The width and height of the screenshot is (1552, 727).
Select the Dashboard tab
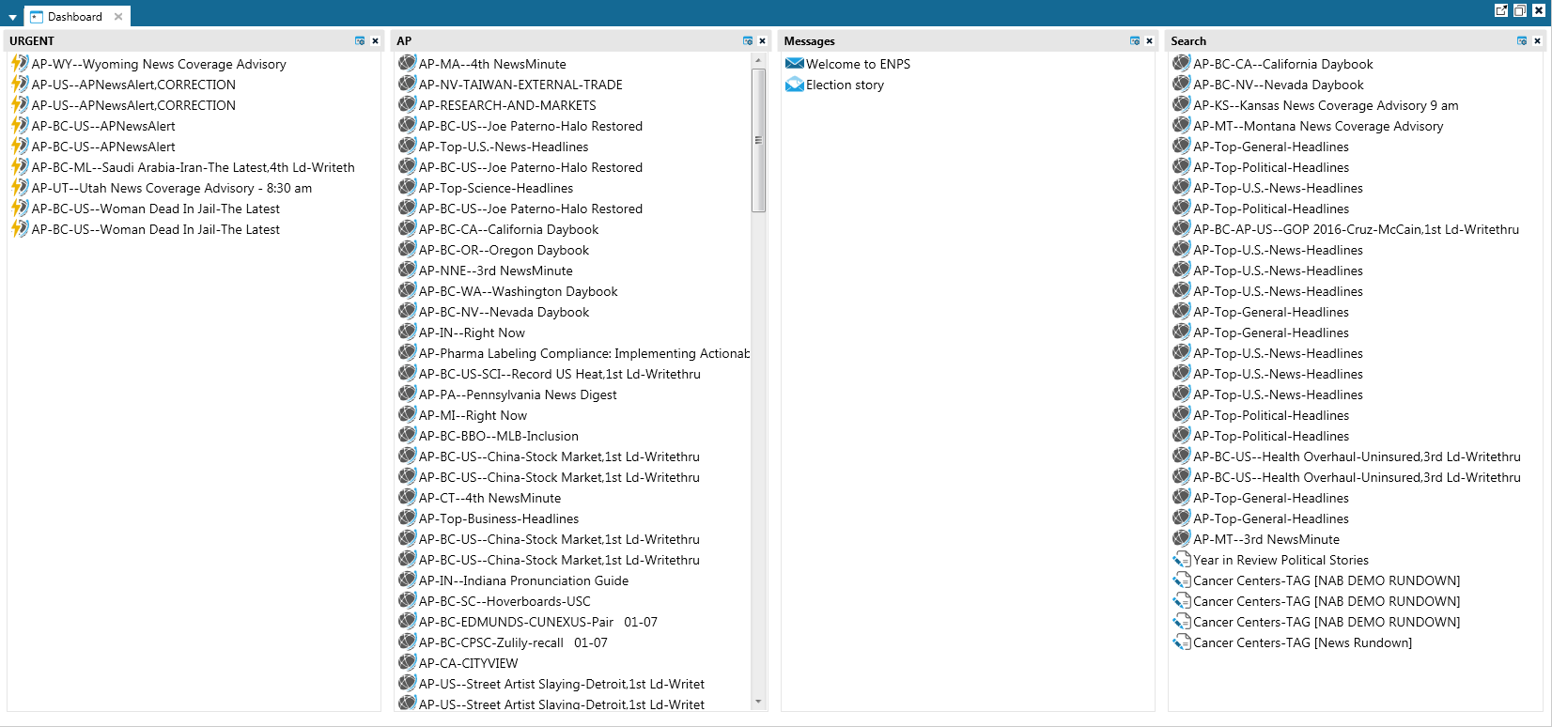pos(75,17)
